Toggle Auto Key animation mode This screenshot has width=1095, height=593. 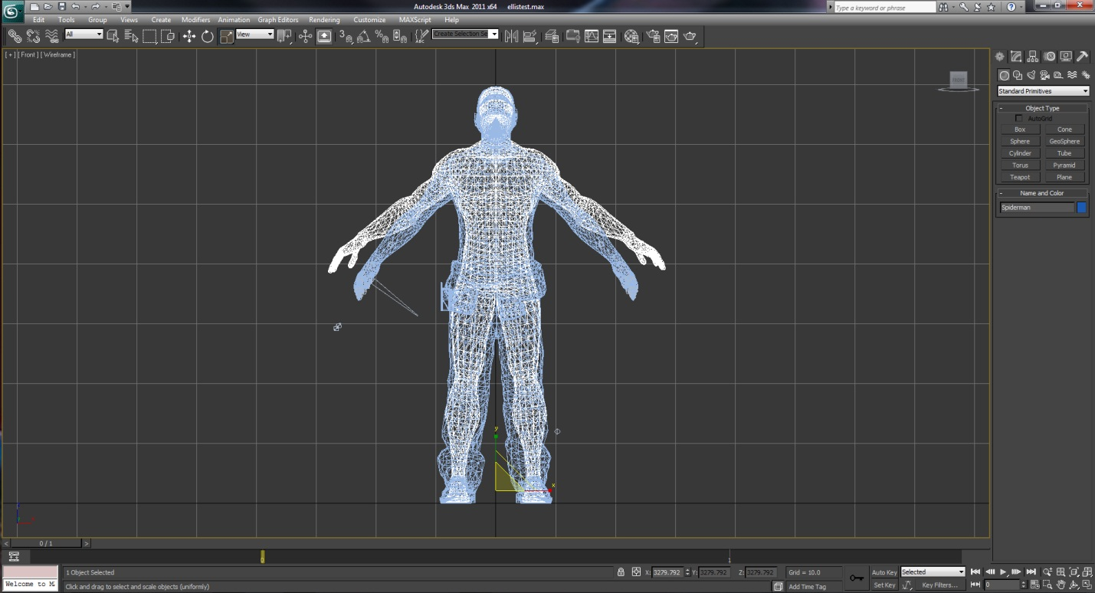pos(884,572)
